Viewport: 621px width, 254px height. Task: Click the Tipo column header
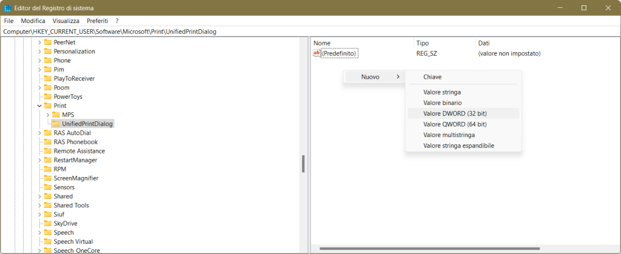[x=445, y=42]
